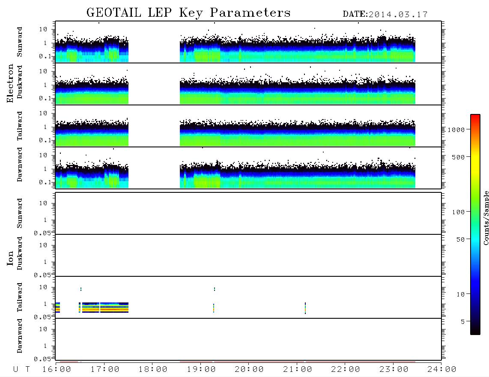The width and height of the screenshot is (489, 377).
Task: Click the Electron Tailward spectrogram after 19:00
Action: pyautogui.click(x=298, y=133)
